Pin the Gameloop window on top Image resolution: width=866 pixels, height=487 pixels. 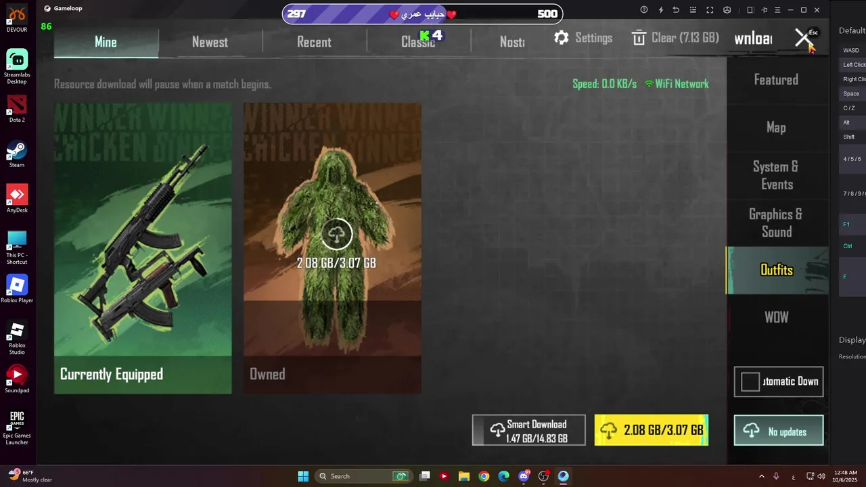coord(765,10)
